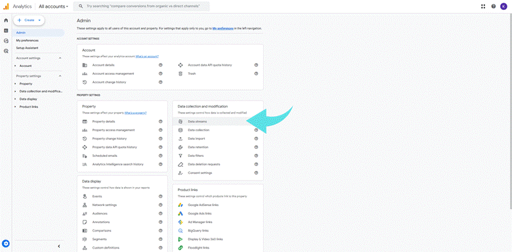The width and height of the screenshot is (512, 252).
Task: Open the Help question mark icon in header
Action: tap(494, 6)
